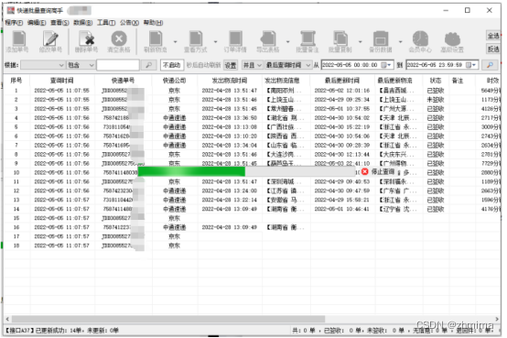
Task: Open the 查看(S) menu
Action: click(x=59, y=23)
